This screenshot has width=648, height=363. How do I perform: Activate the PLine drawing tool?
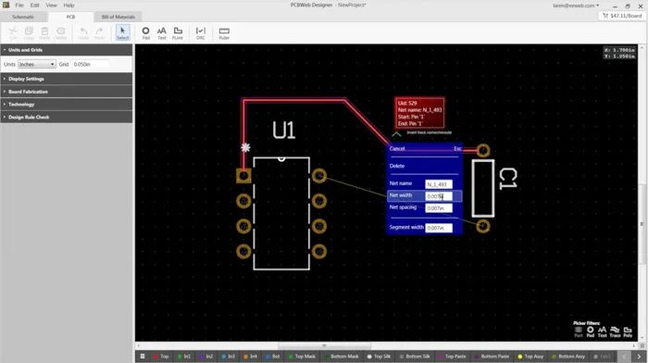(x=178, y=33)
